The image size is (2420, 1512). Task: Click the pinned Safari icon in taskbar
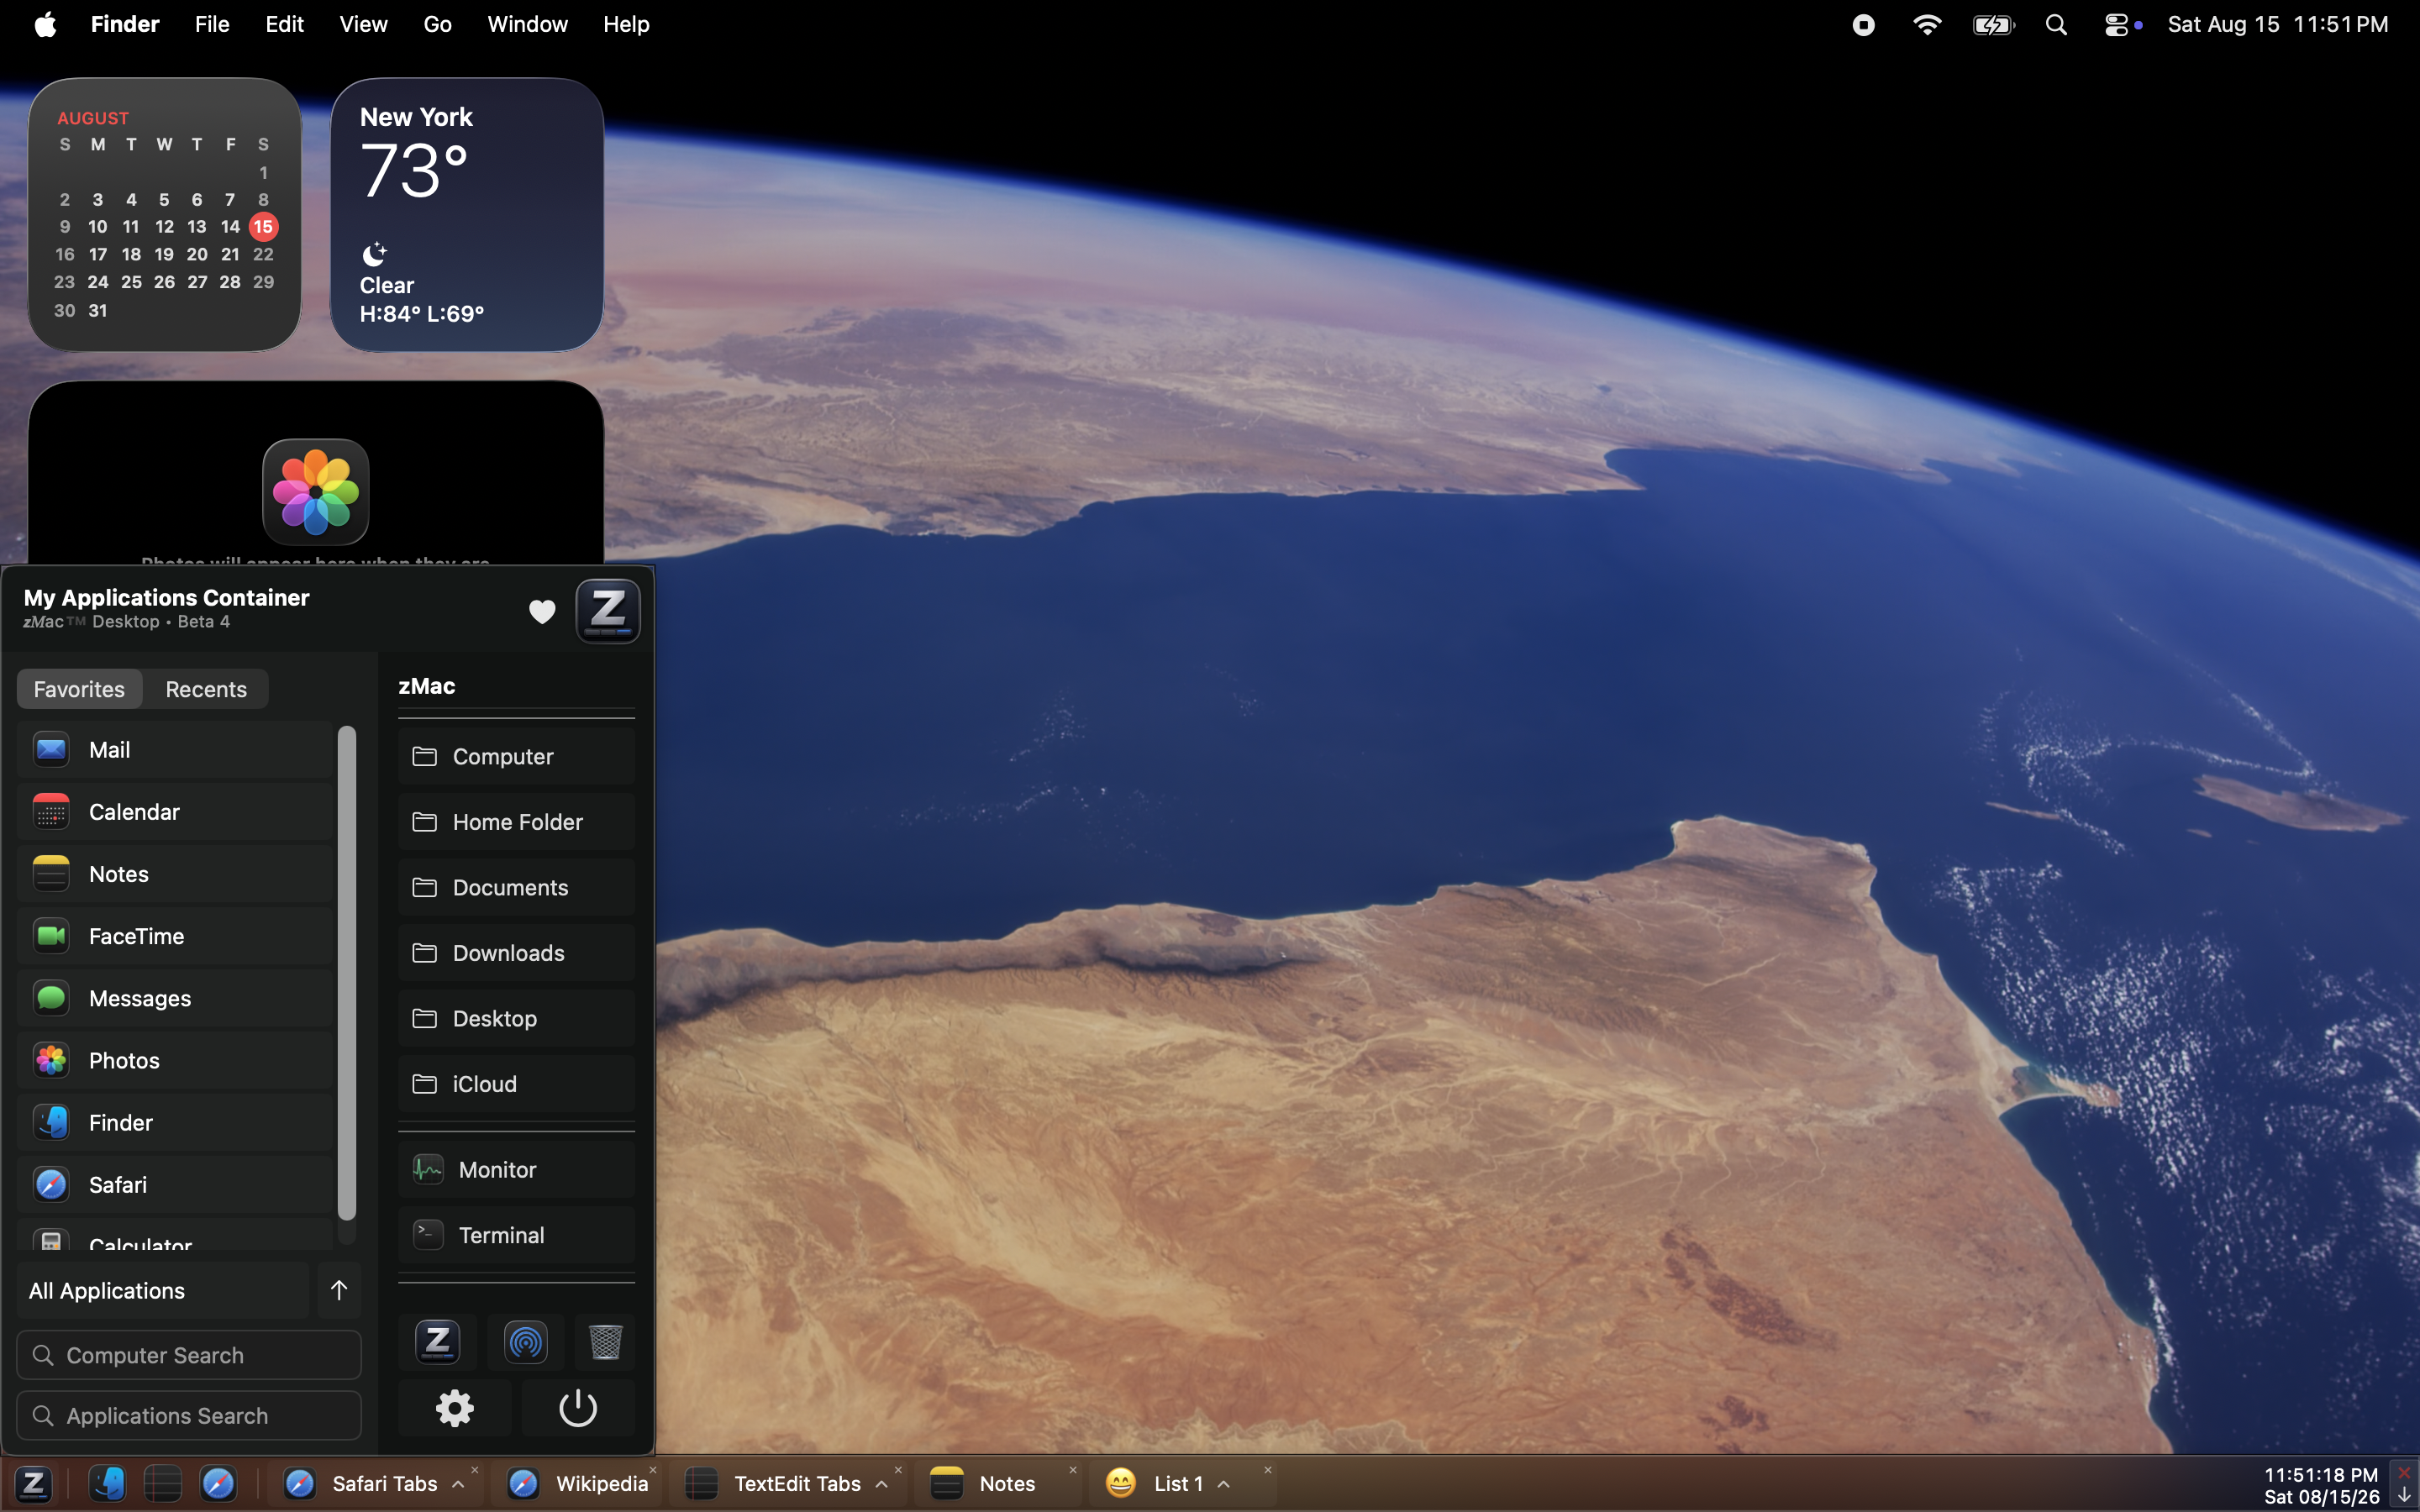(x=218, y=1484)
